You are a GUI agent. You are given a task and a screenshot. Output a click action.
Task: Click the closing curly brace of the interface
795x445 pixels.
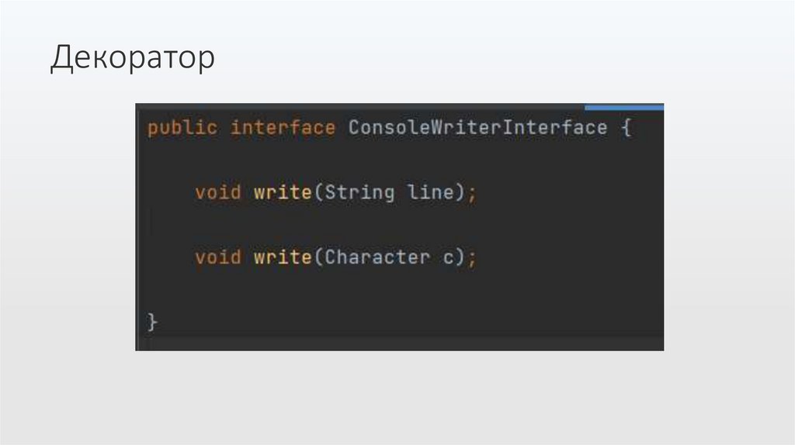153,321
